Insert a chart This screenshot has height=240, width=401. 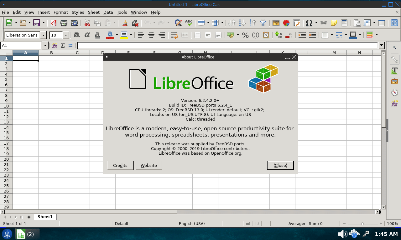click(286, 23)
